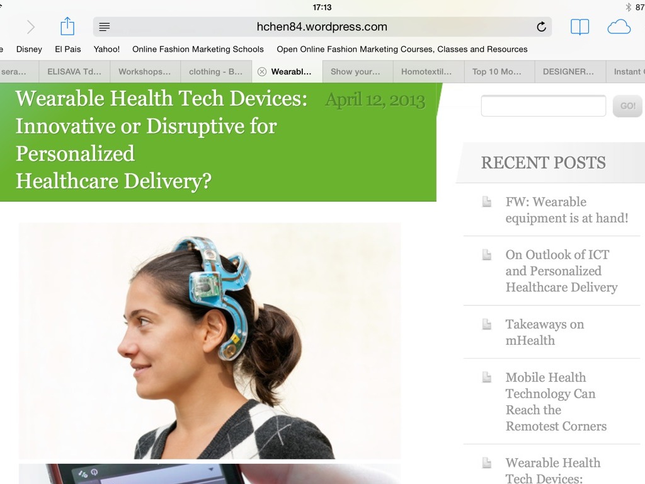Screen dimensions: 645x484
Task: Tap the hchen84.wordpress.com address bar
Action: click(x=322, y=26)
